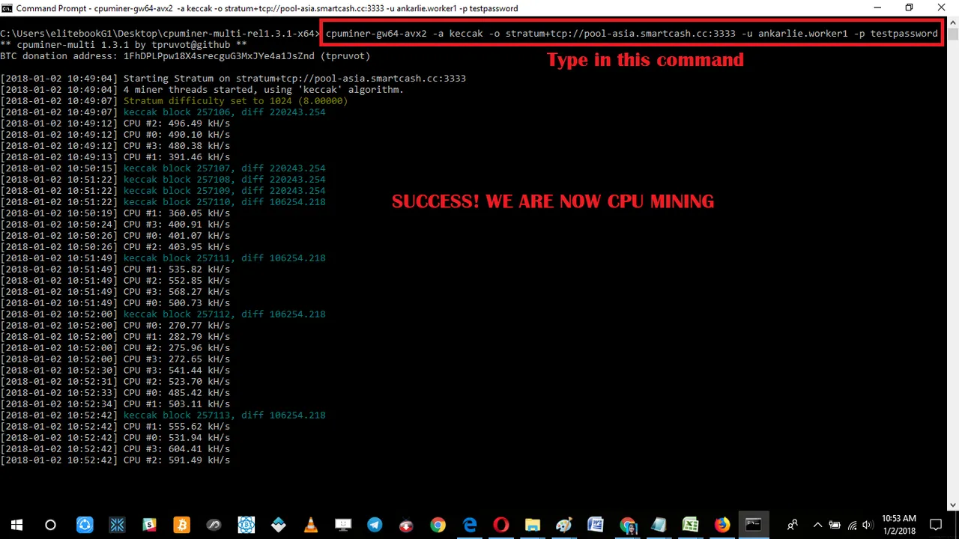Open the volume speaker control
The image size is (959, 539).
868,525
